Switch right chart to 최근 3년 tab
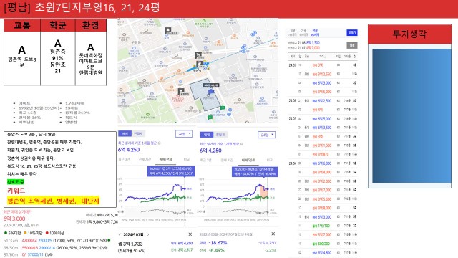The image size is (458, 258). coord(206,160)
